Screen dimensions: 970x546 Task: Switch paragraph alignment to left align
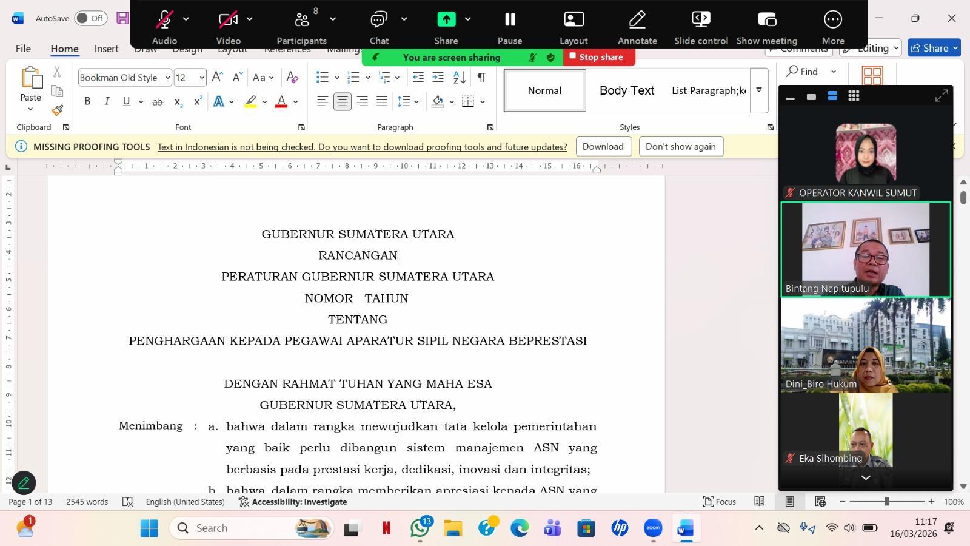coord(323,101)
